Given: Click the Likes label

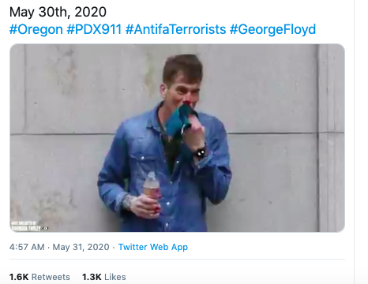Looking at the screenshot, I should click(x=115, y=277).
